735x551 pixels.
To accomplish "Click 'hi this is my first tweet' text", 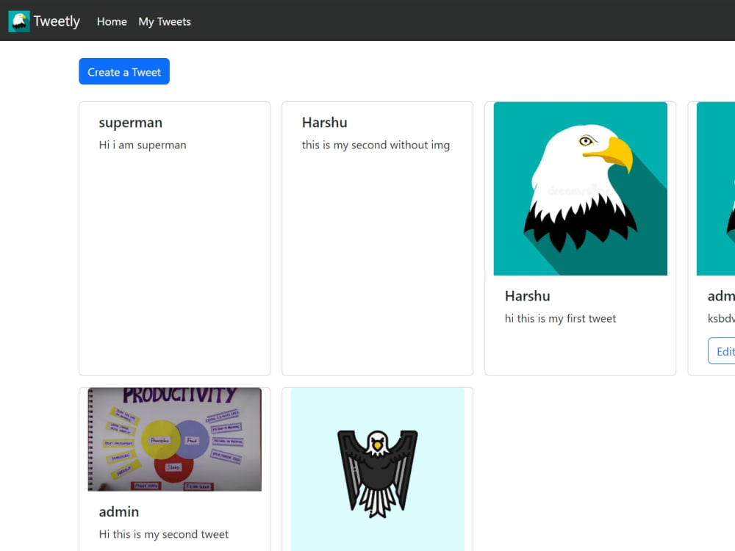I will [560, 319].
